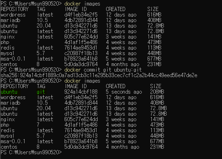Click "3 weeks ago" in the post-commit listing
Screen dimensions: 222x159
pos(121,119)
